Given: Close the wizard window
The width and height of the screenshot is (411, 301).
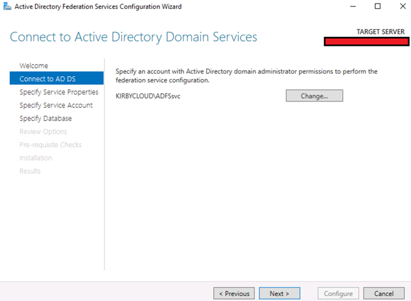Looking at the screenshot, I should click(x=403, y=6).
